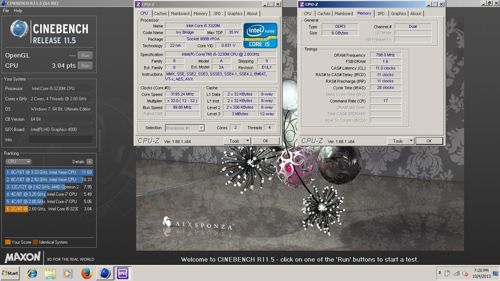Image resolution: width=500 pixels, height=281 pixels.
Task: Select ranking row 2C/4T @ 2.60 GHz Core i5-3230
Action: coord(49,209)
